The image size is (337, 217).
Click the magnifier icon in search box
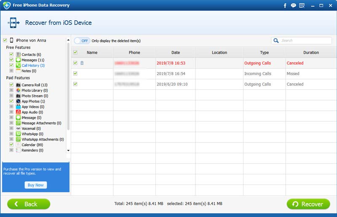coord(276,41)
